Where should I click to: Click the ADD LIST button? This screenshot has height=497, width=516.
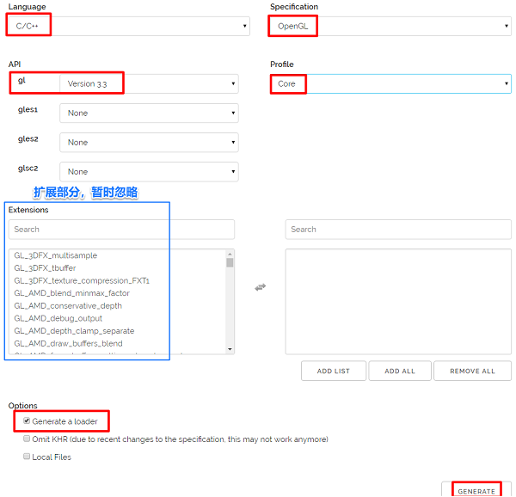[334, 371]
